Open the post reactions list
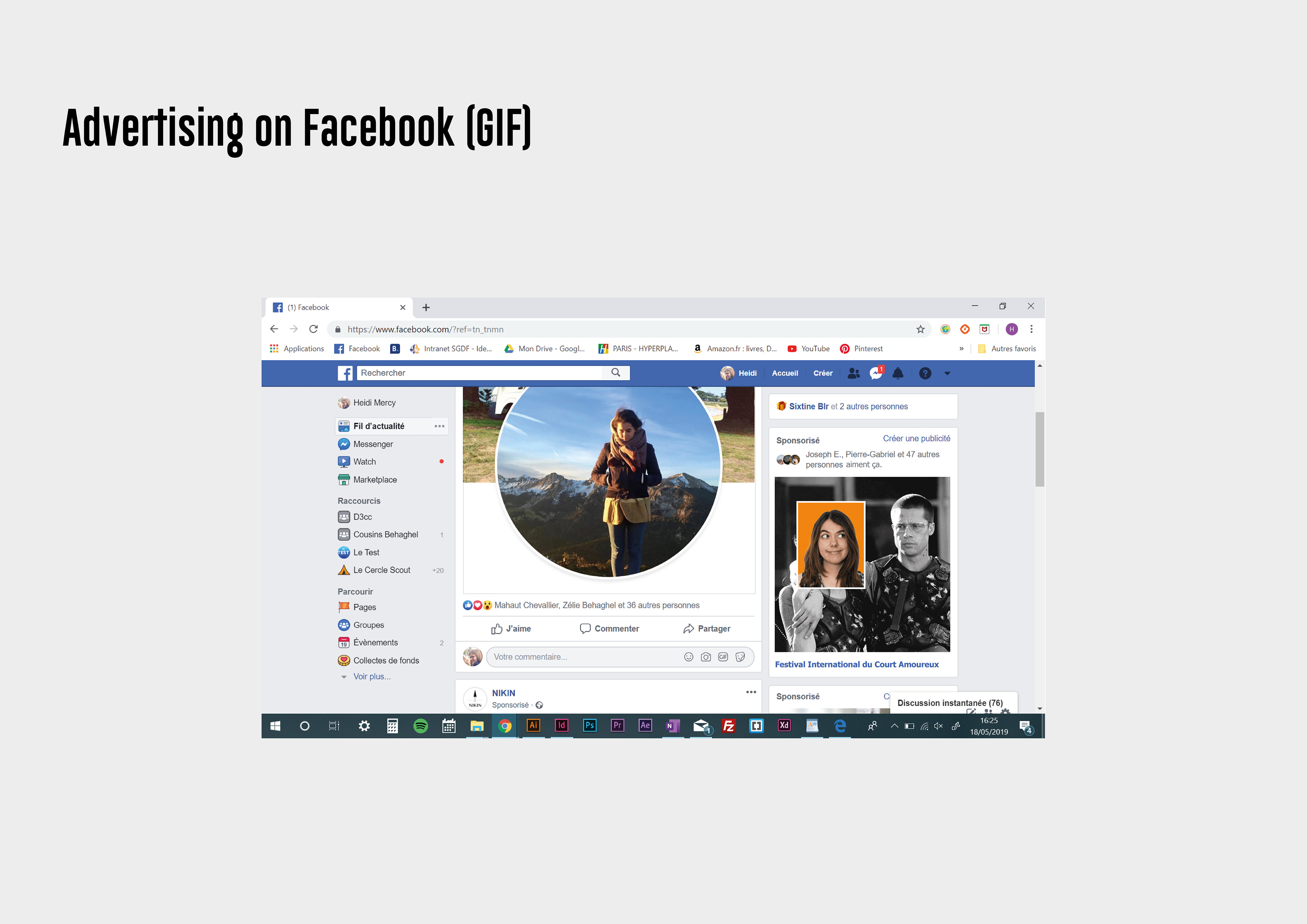1307x924 pixels. click(x=581, y=605)
